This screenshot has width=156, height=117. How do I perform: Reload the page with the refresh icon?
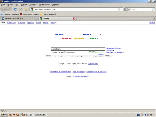click(x=15, y=9)
